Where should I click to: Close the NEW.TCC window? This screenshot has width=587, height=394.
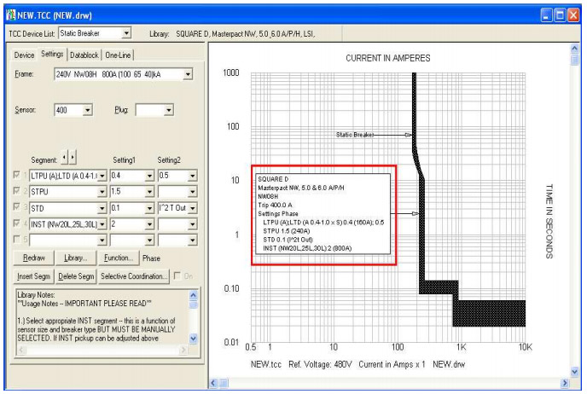pos(573,15)
